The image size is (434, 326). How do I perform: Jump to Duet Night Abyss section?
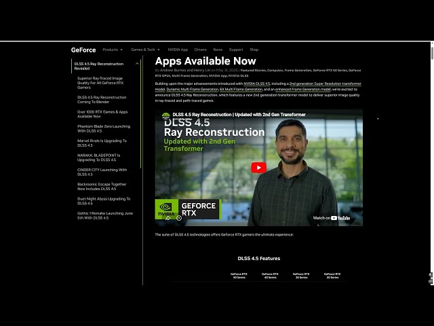tap(104, 201)
